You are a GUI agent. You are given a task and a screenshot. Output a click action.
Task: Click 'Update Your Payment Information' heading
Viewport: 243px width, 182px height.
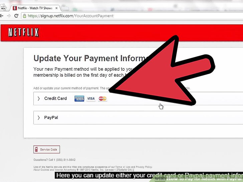90,58
